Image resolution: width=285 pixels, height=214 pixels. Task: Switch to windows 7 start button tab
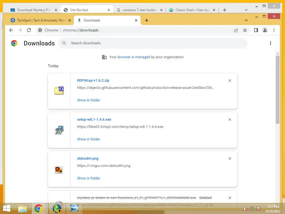tap(140, 10)
